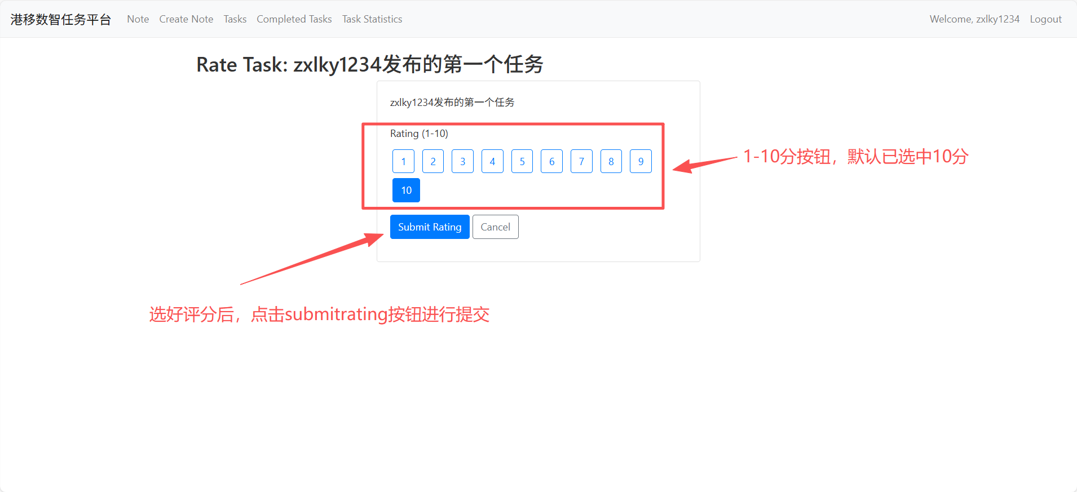The width and height of the screenshot is (1077, 492).
Task: Click the 港移数智任务平台 brand logo
Action: pos(61,19)
